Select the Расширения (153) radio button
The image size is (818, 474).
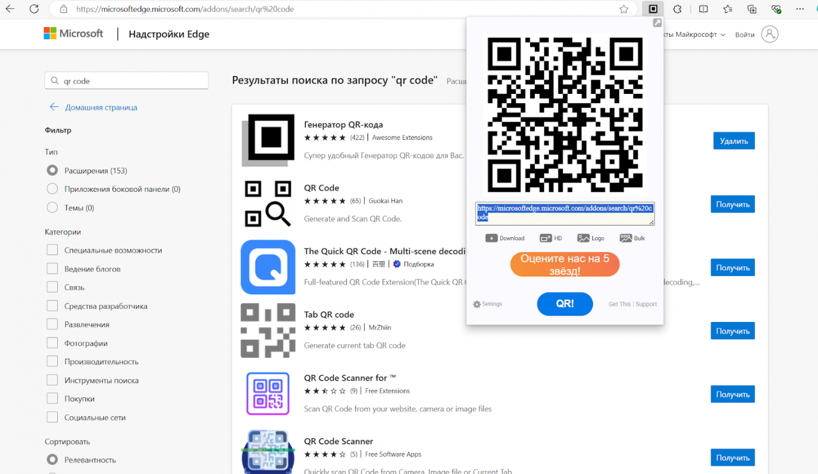52,170
